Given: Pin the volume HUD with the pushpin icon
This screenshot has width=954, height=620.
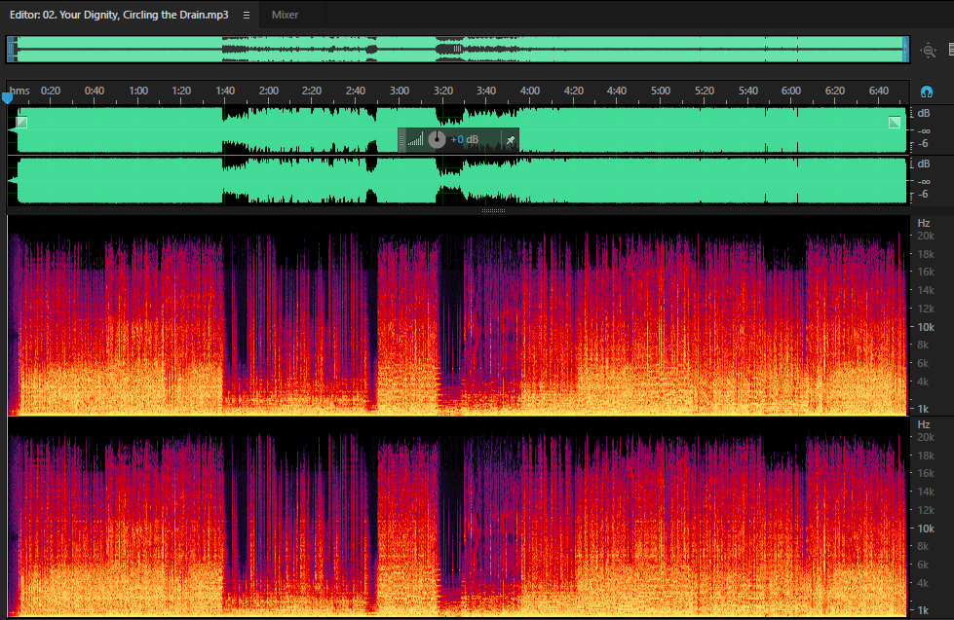Looking at the screenshot, I should pyautogui.click(x=511, y=140).
